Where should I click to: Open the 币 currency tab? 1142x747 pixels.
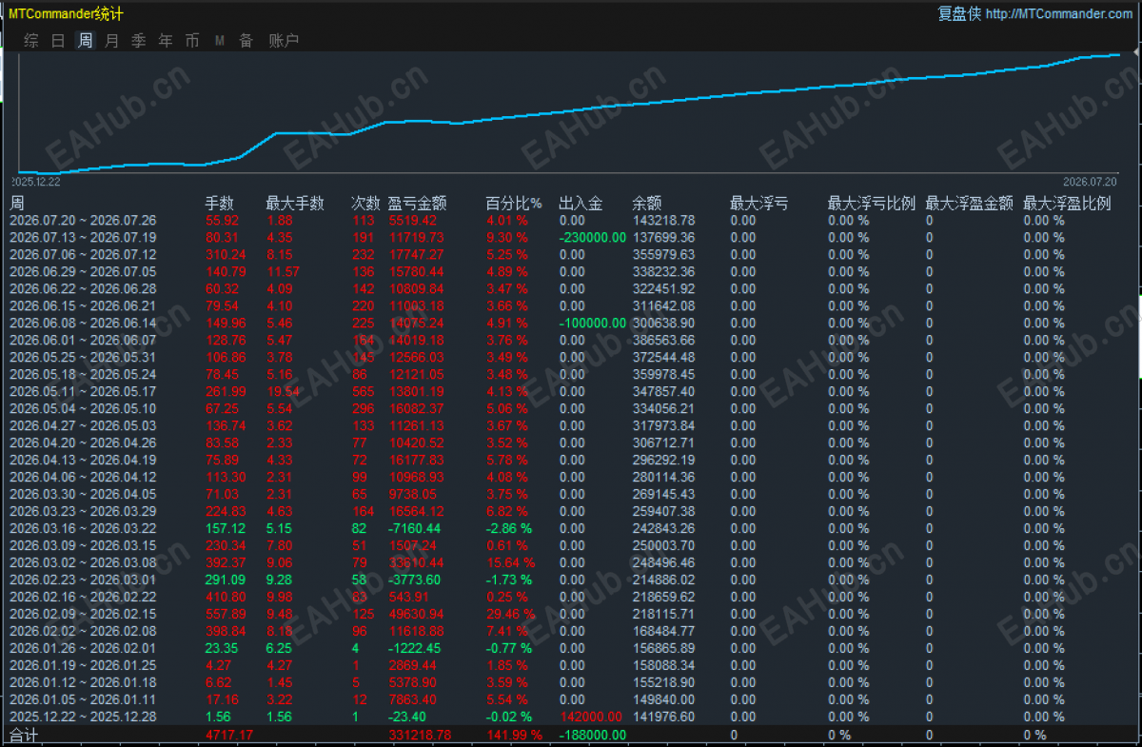click(192, 40)
